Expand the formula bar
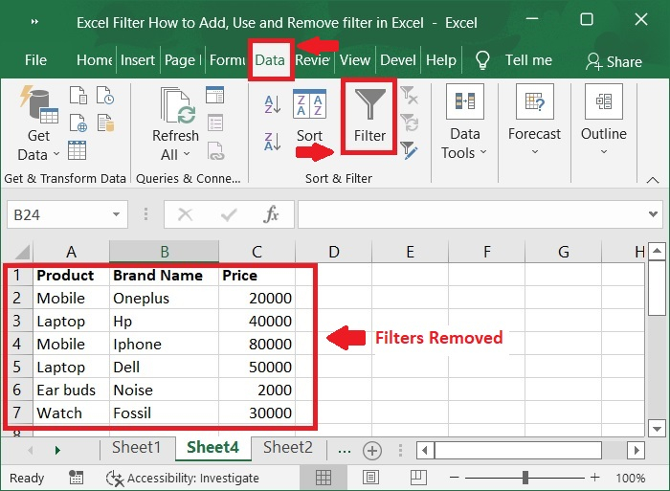 coord(653,213)
